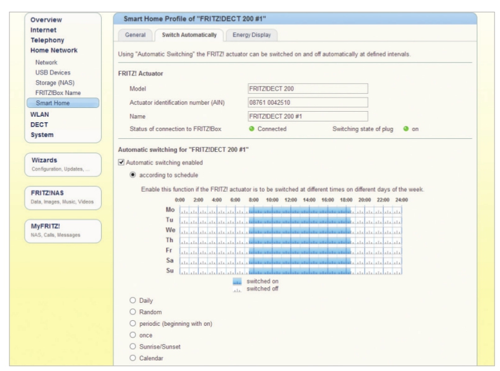Uncheck 'Automatic switching enabled' checkbox
The width and height of the screenshot is (500, 371).
121,163
